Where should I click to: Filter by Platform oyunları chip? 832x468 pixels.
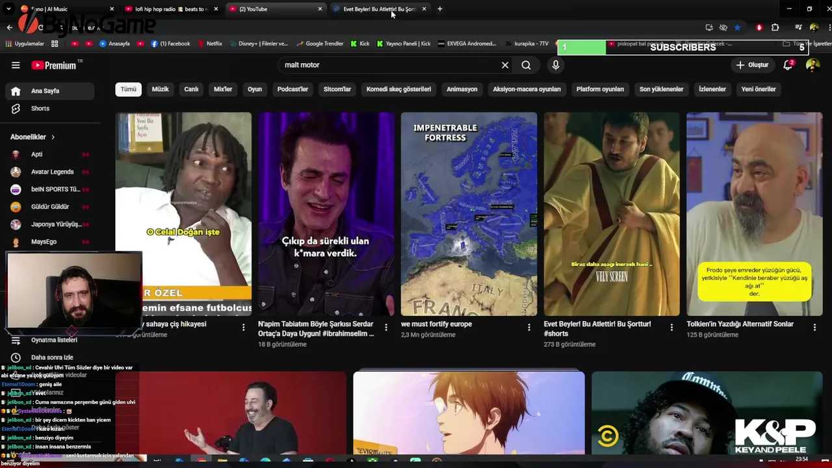(600, 89)
